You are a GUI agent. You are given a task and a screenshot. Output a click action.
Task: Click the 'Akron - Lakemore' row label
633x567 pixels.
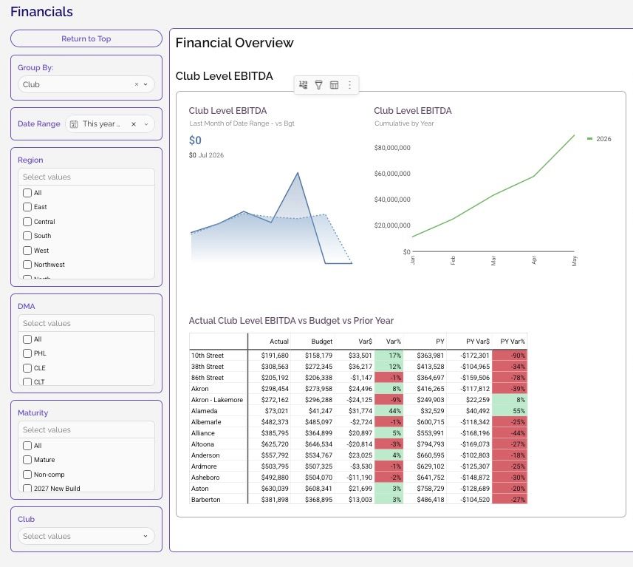tap(217, 400)
